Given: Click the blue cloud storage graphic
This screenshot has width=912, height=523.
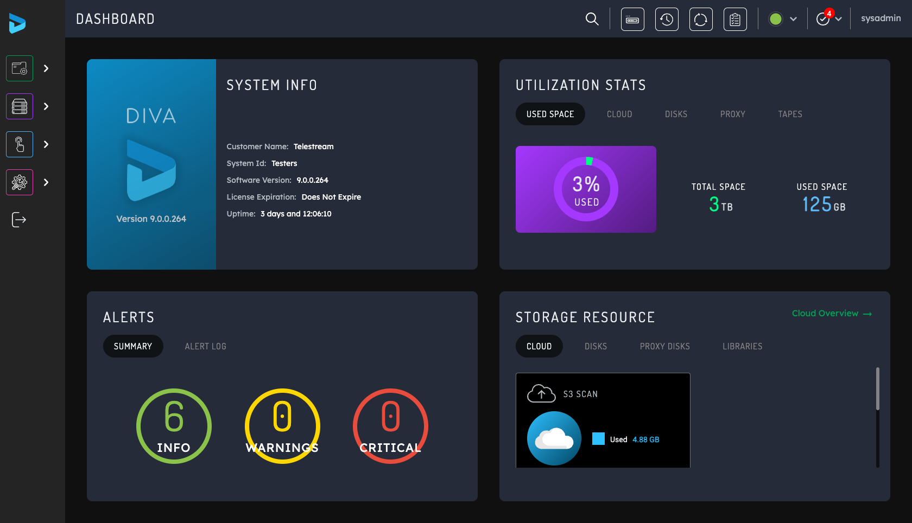Looking at the screenshot, I should pos(554,438).
